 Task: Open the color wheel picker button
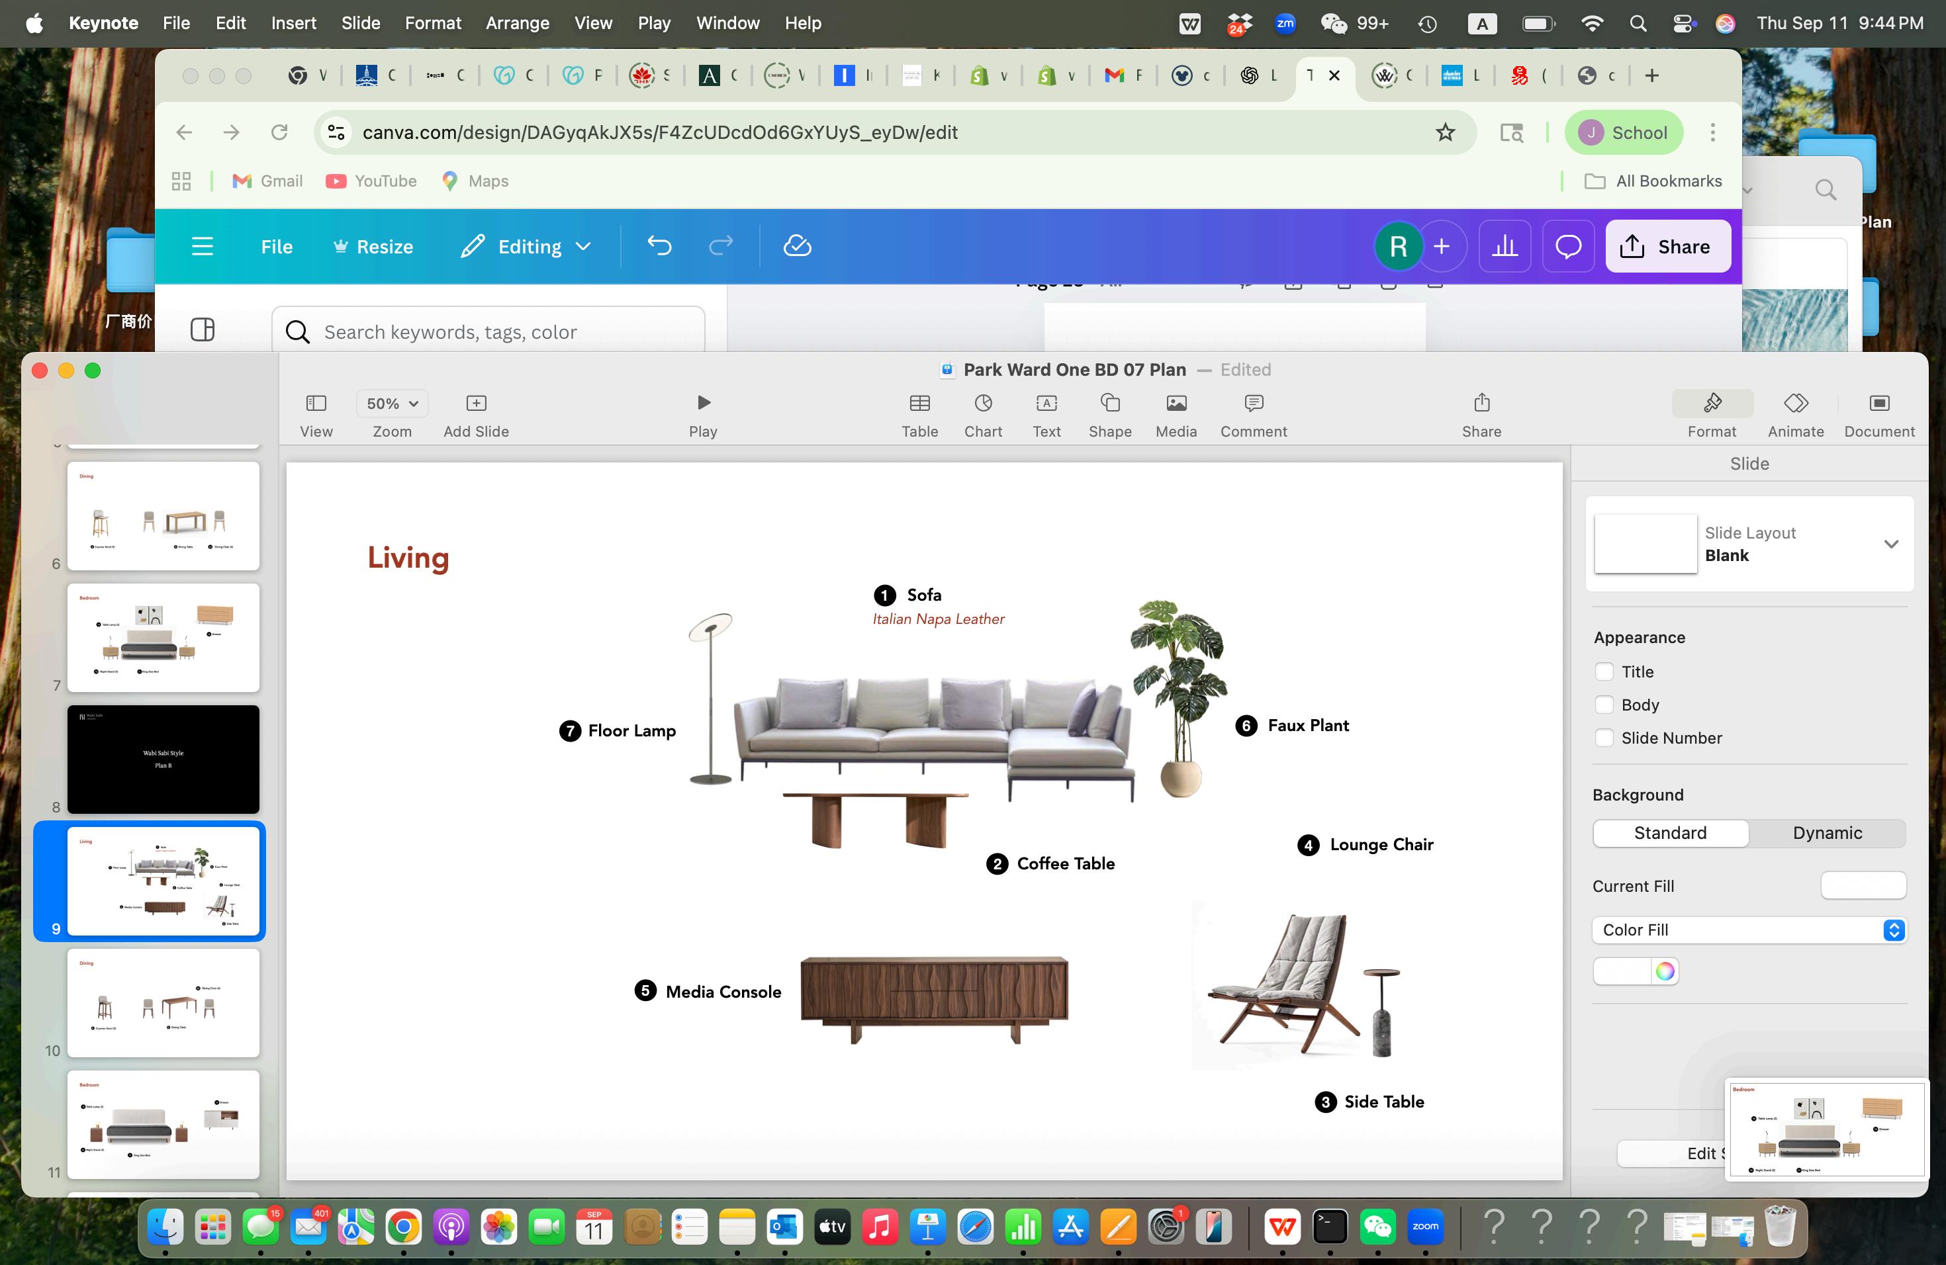pyautogui.click(x=1665, y=971)
